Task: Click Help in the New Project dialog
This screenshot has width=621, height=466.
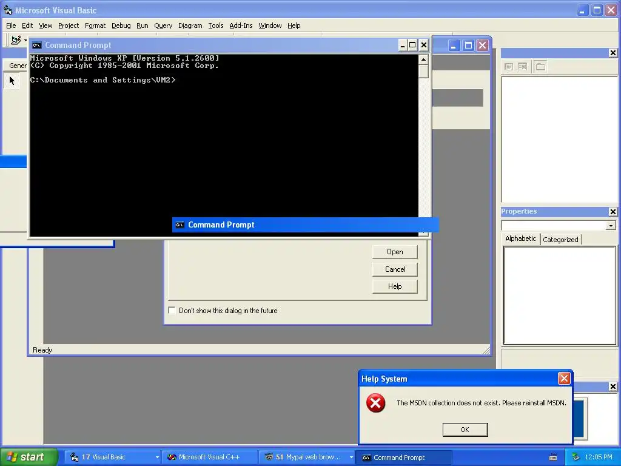Action: coord(395,286)
